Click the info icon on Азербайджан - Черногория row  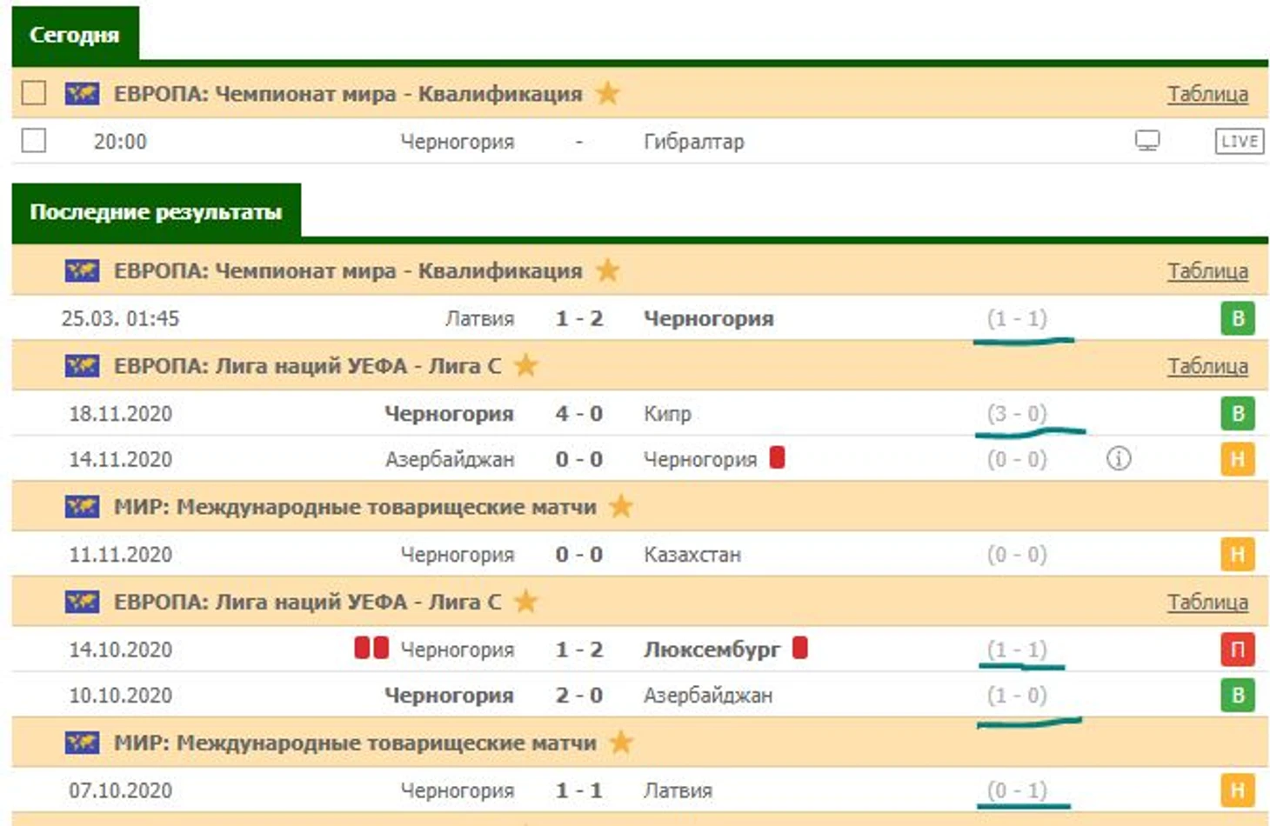1119,458
